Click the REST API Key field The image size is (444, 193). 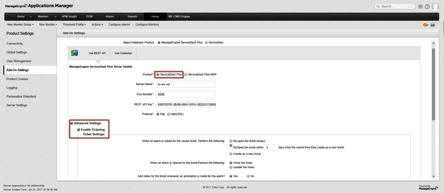(x=186, y=105)
